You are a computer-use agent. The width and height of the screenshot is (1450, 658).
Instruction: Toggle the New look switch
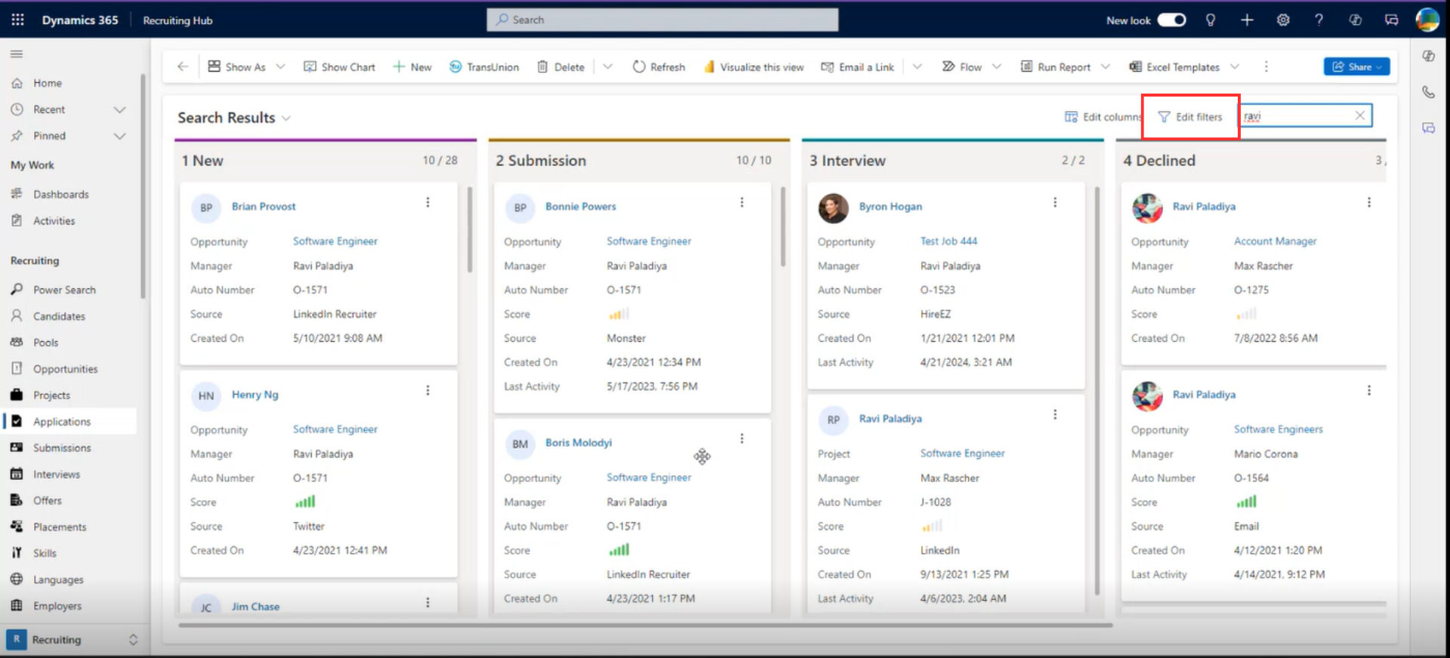click(x=1171, y=20)
